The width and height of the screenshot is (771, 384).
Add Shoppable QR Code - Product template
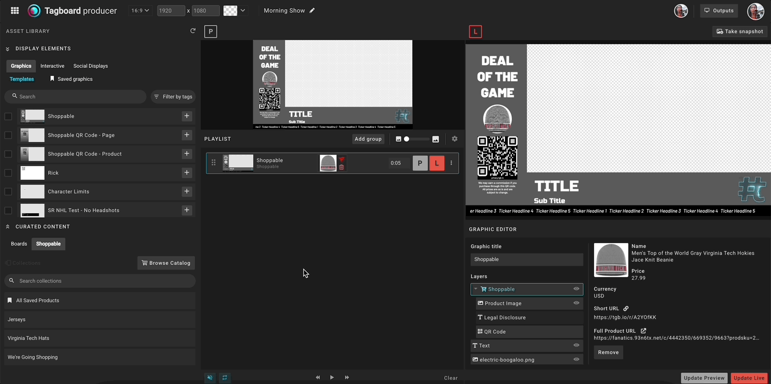click(x=186, y=153)
